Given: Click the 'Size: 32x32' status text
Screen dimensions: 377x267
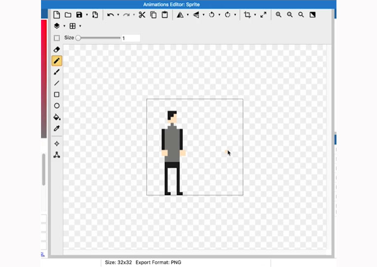Looking at the screenshot, I should point(118,262).
